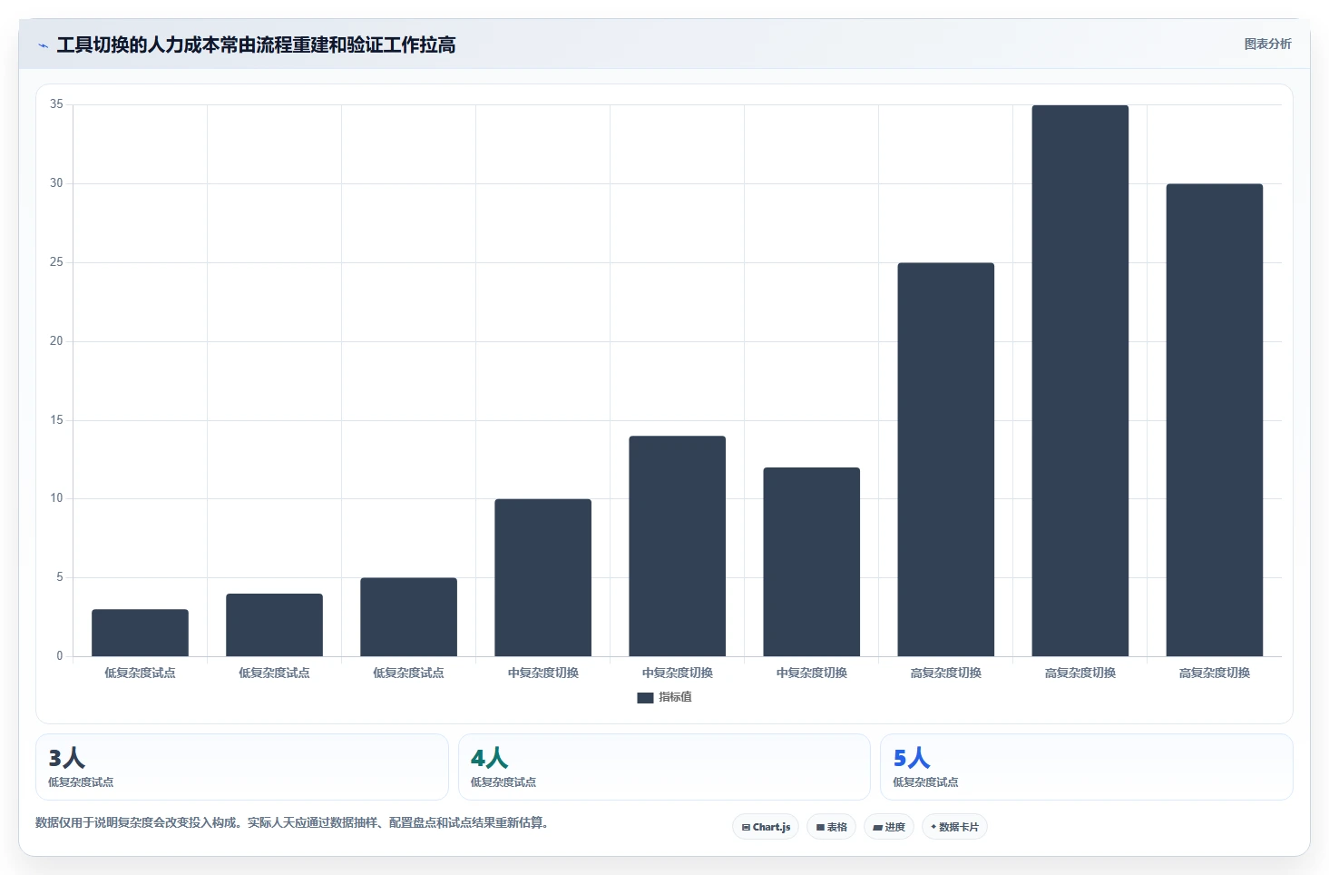Open the 5人 data card

1087,767
